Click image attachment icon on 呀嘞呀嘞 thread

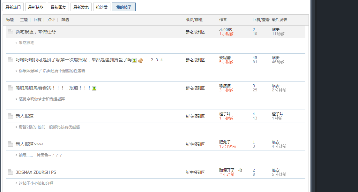(134, 60)
